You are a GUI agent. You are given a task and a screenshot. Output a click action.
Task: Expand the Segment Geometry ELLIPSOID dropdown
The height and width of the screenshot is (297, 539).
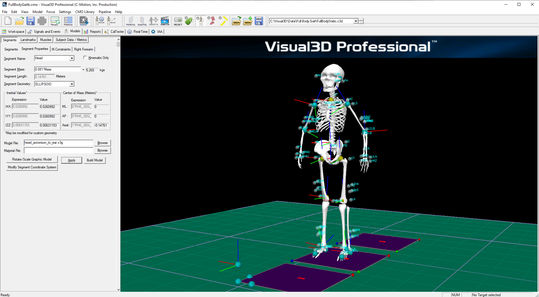[72, 84]
